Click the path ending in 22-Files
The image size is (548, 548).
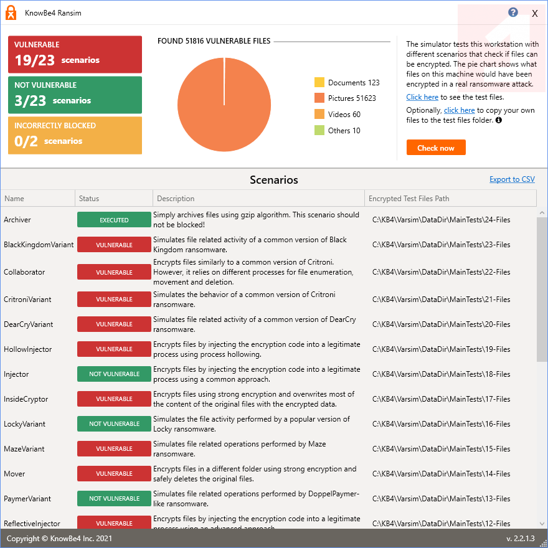[441, 272]
